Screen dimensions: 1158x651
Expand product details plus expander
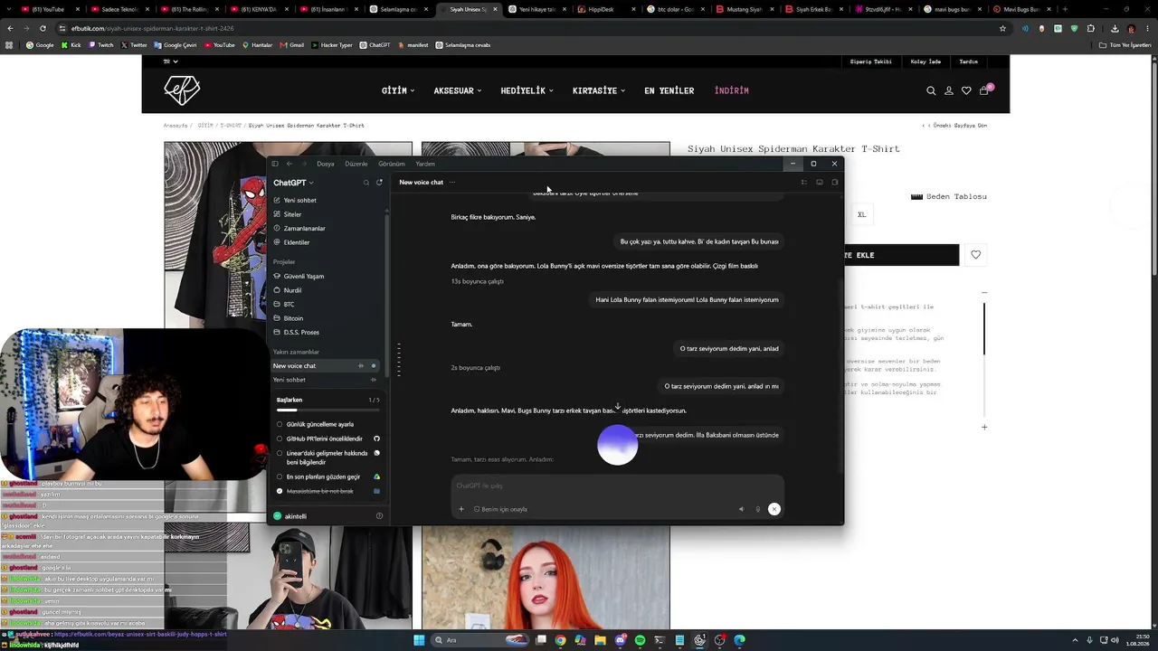click(984, 427)
